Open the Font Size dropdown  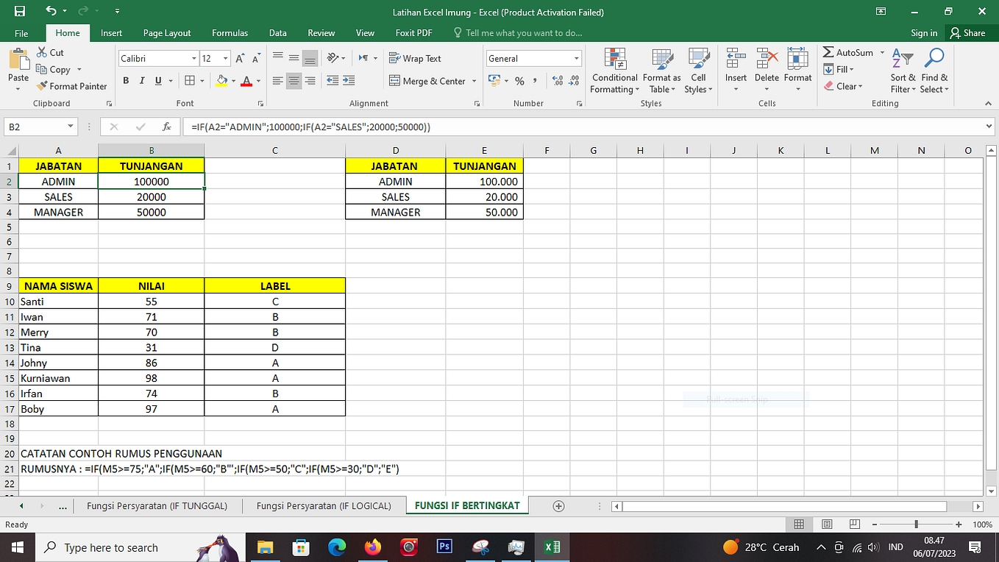[x=225, y=58]
